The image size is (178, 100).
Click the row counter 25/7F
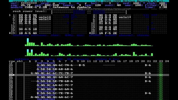(x=26, y=5)
